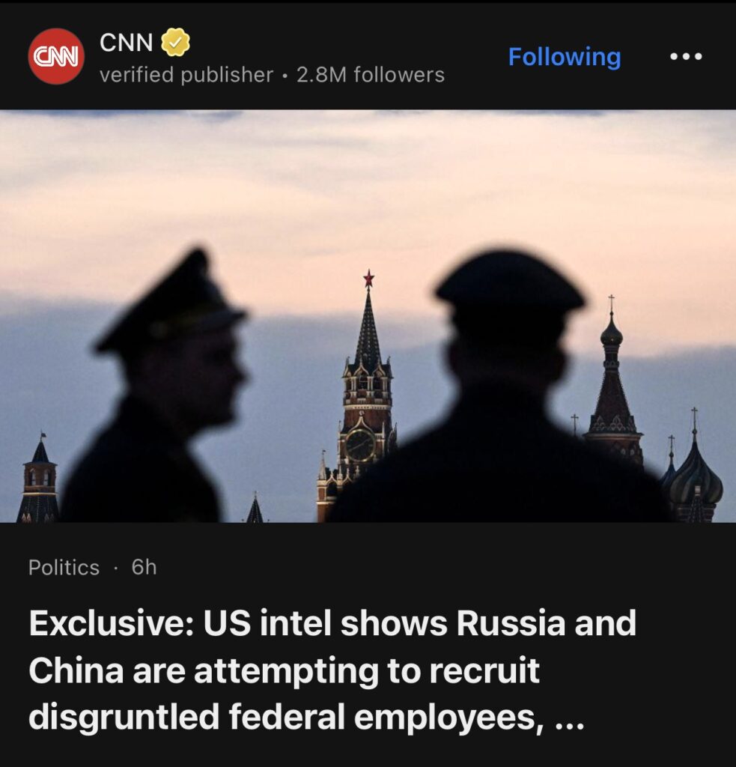Viewport: 736px width, 767px height.
Task: Select the disgruntled federal employees headline line
Action: pos(285,717)
